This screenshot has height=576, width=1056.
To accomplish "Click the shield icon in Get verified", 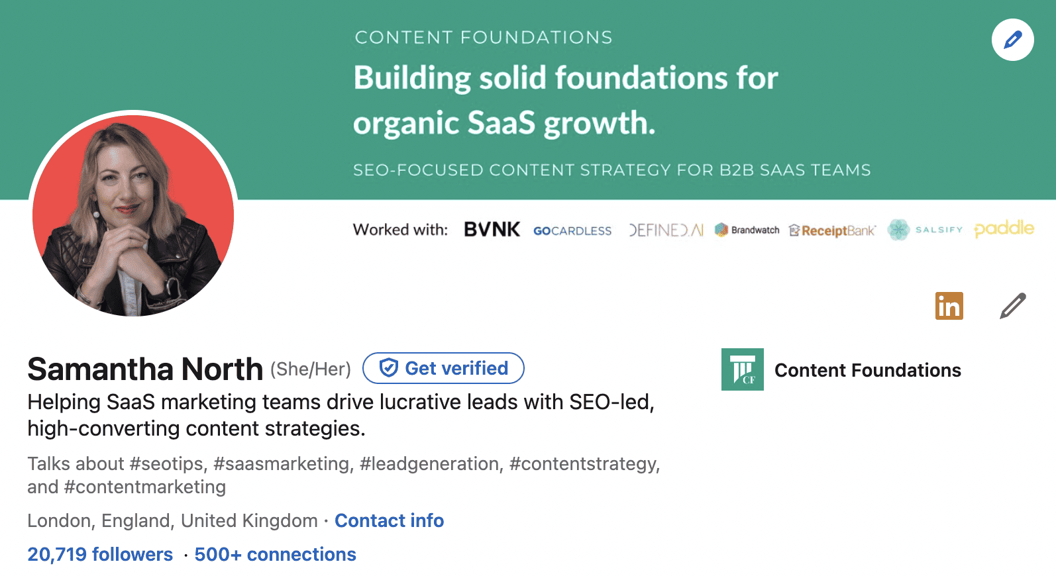I will (389, 368).
